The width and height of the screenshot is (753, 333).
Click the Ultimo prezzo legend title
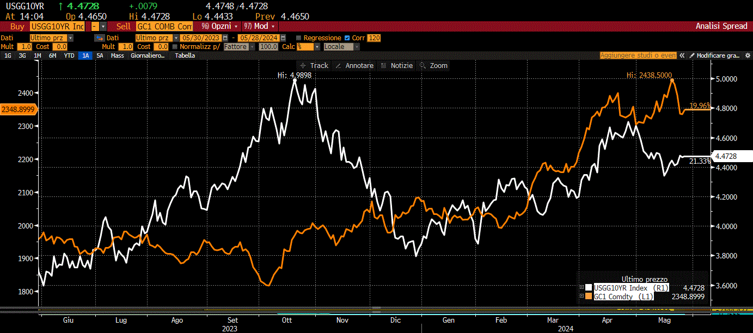click(x=644, y=279)
